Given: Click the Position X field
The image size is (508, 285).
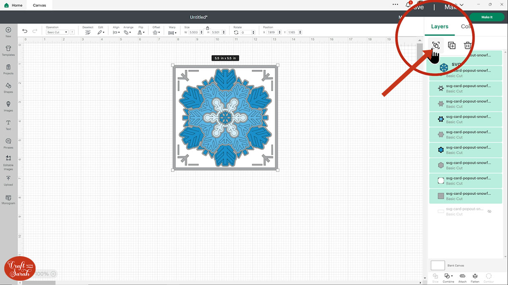Looking at the screenshot, I should [x=273, y=32].
